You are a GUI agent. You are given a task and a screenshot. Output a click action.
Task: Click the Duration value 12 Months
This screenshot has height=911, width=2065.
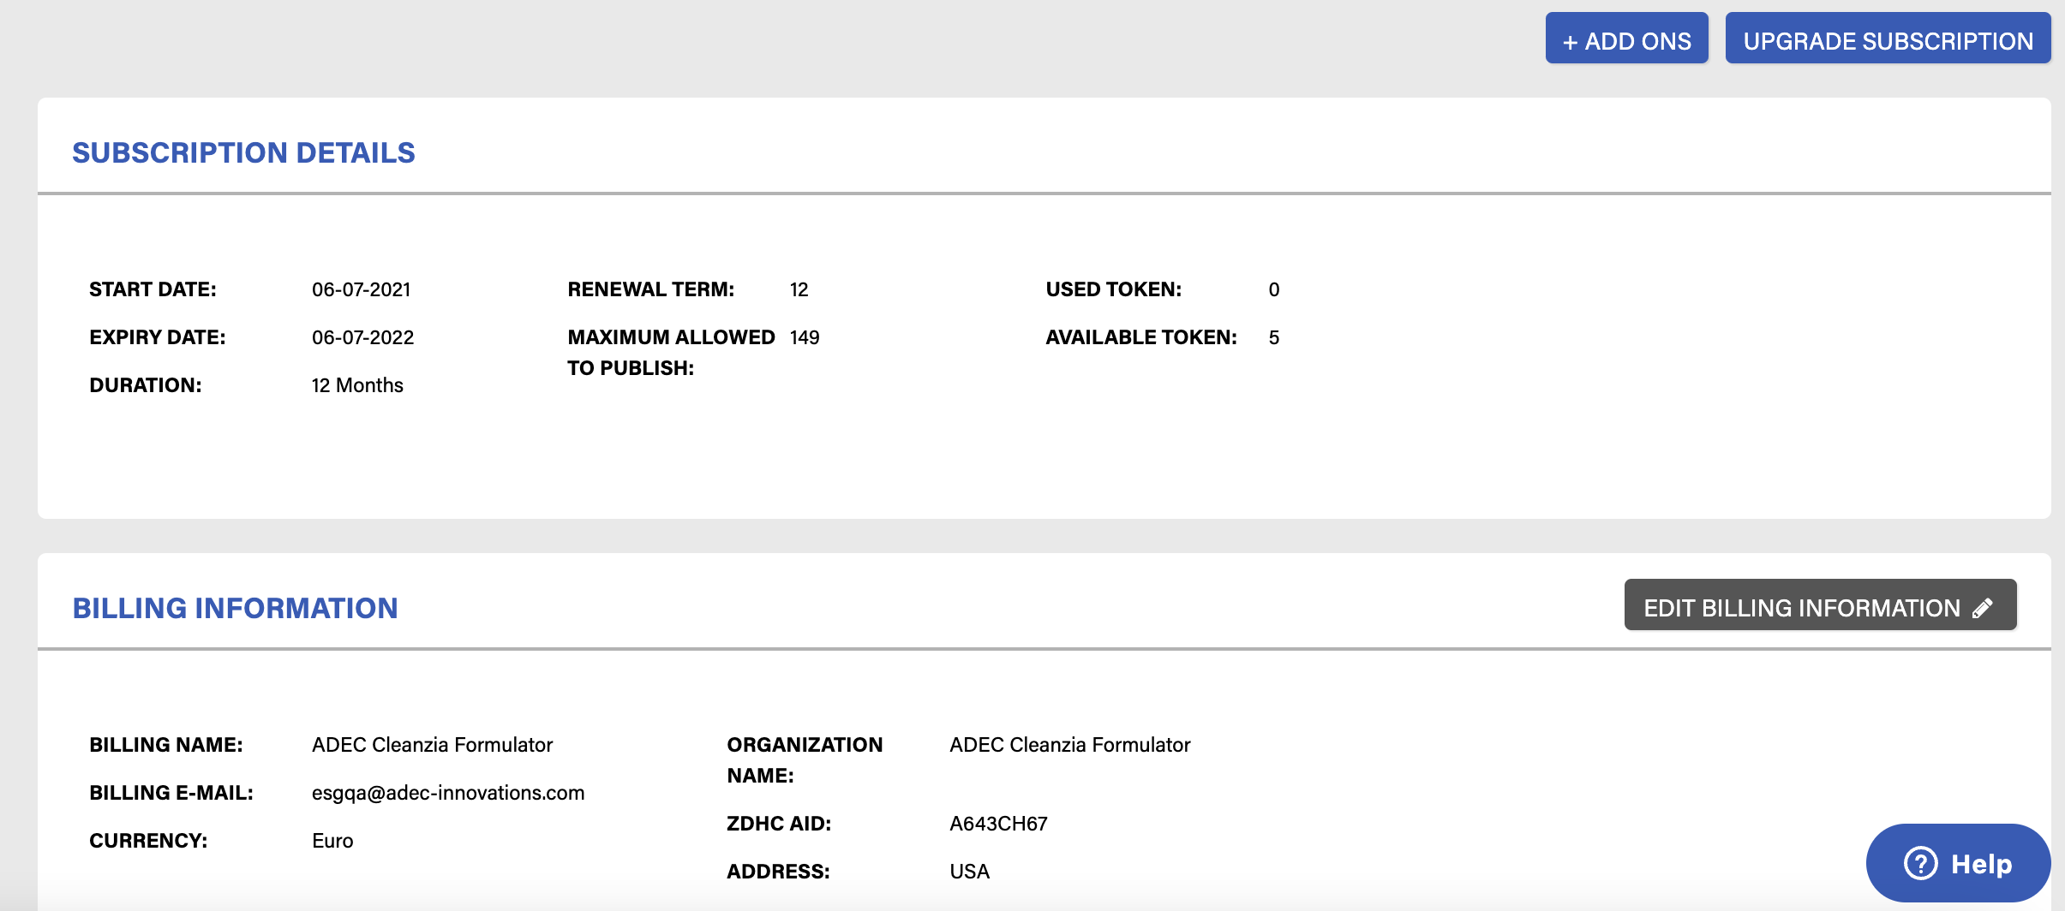[x=357, y=385]
